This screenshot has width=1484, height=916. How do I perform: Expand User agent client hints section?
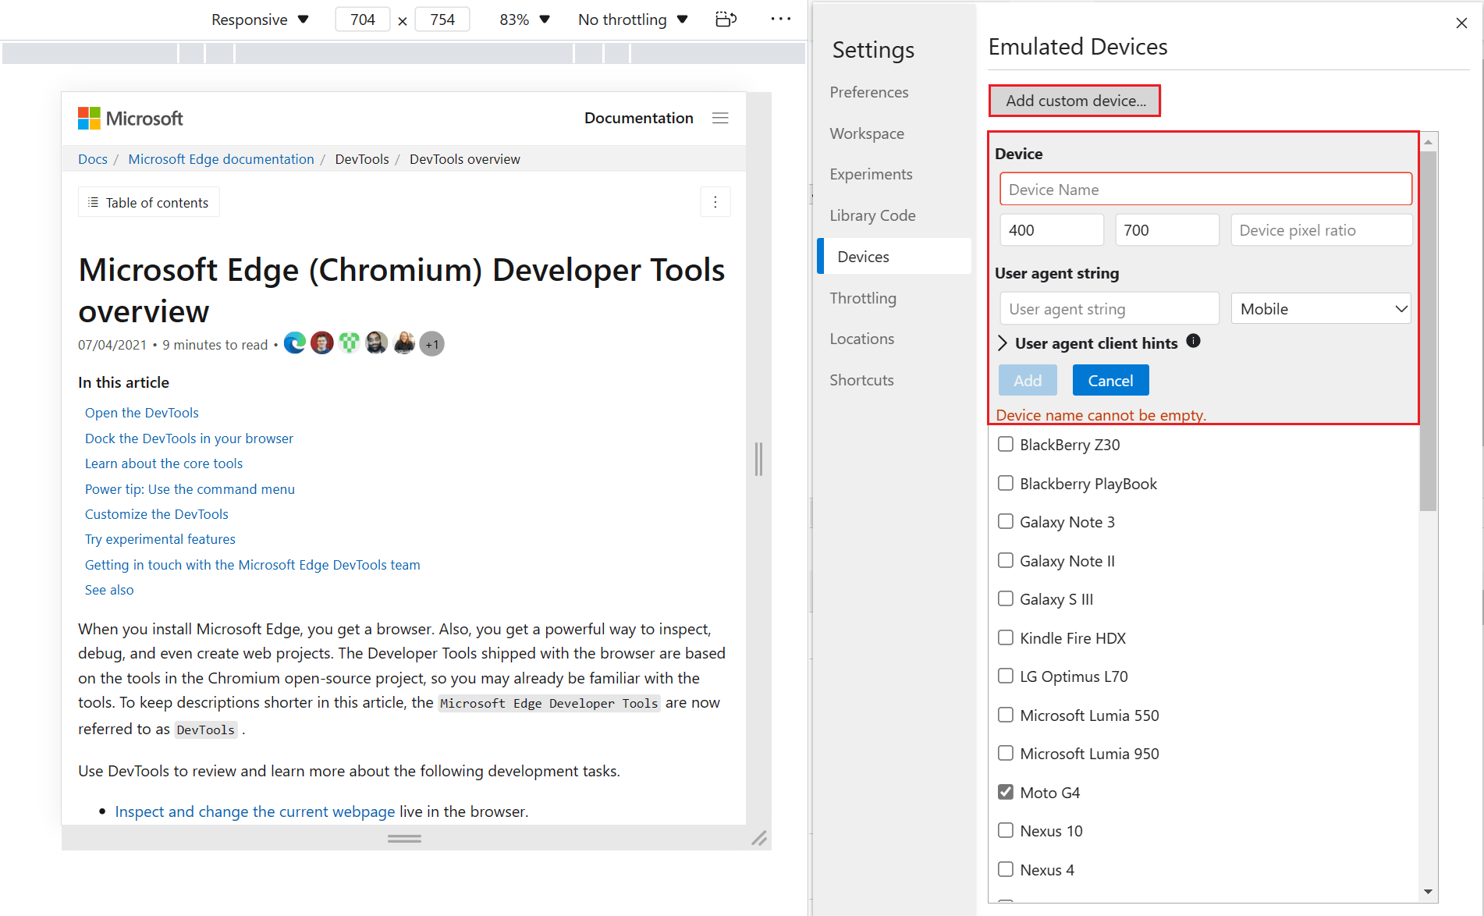click(1002, 343)
